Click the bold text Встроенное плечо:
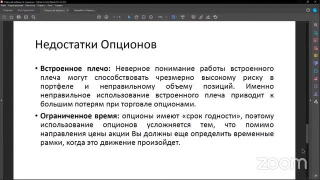 [x=75, y=68]
